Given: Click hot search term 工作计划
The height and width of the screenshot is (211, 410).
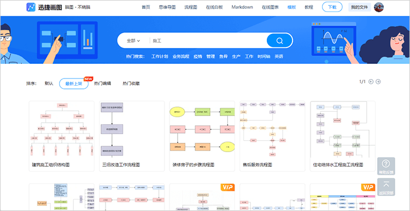Looking at the screenshot, I should pyautogui.click(x=160, y=56).
